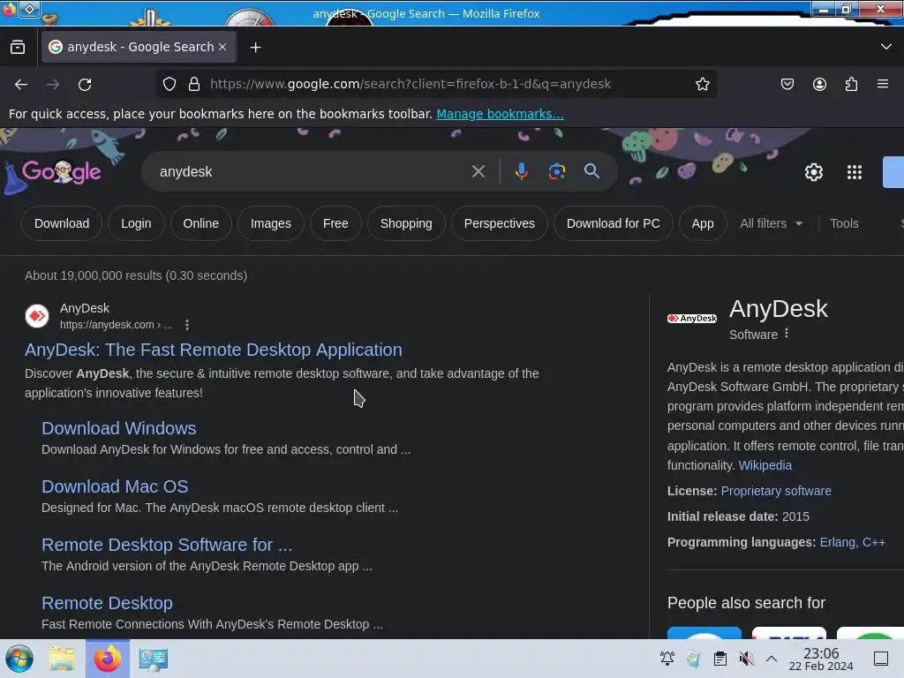Expand the list all tabs chevron
904x678 pixels.
[886, 47]
